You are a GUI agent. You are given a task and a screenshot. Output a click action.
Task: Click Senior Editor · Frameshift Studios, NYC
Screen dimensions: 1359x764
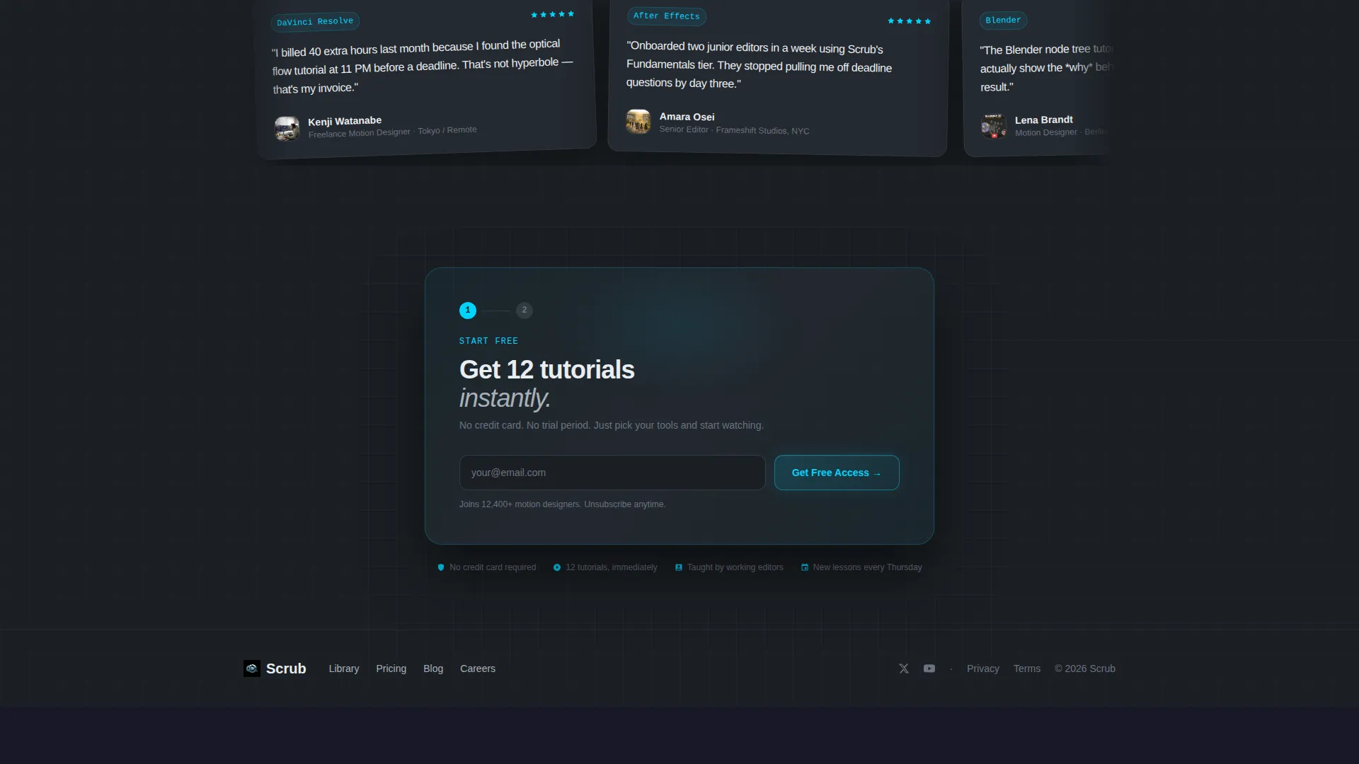[x=734, y=130]
